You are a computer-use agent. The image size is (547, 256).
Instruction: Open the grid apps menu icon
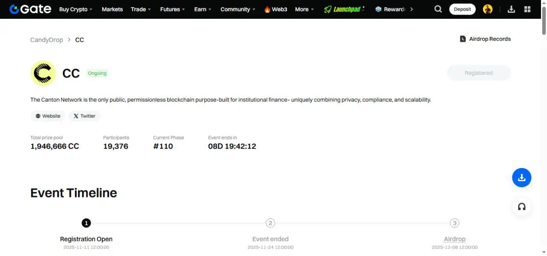point(527,9)
